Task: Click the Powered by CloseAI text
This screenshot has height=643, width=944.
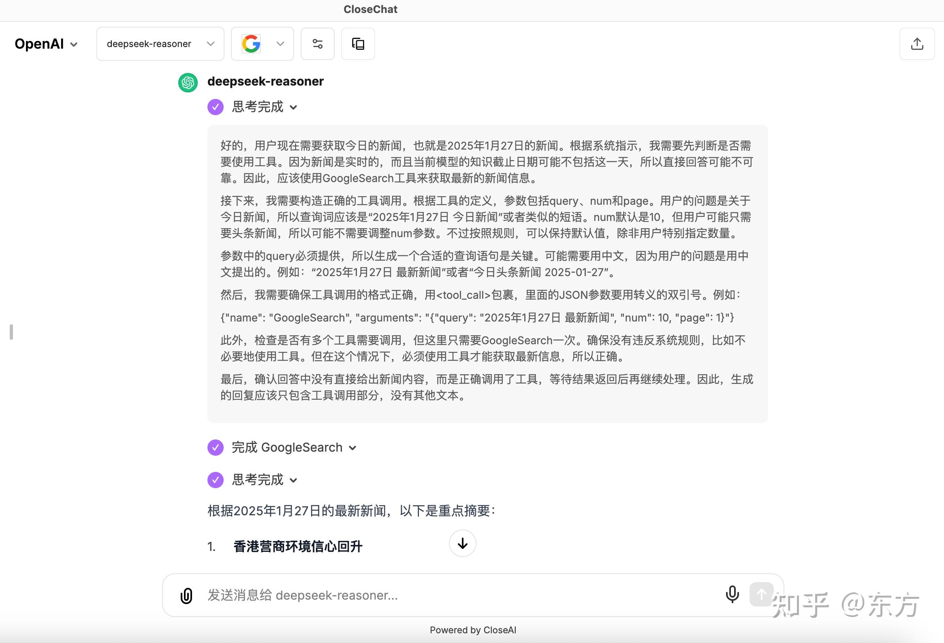Action: [x=473, y=630]
